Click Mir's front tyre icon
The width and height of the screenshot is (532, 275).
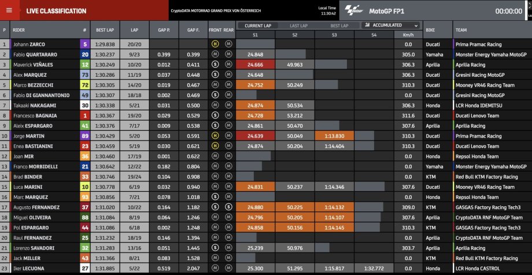tap(215, 156)
